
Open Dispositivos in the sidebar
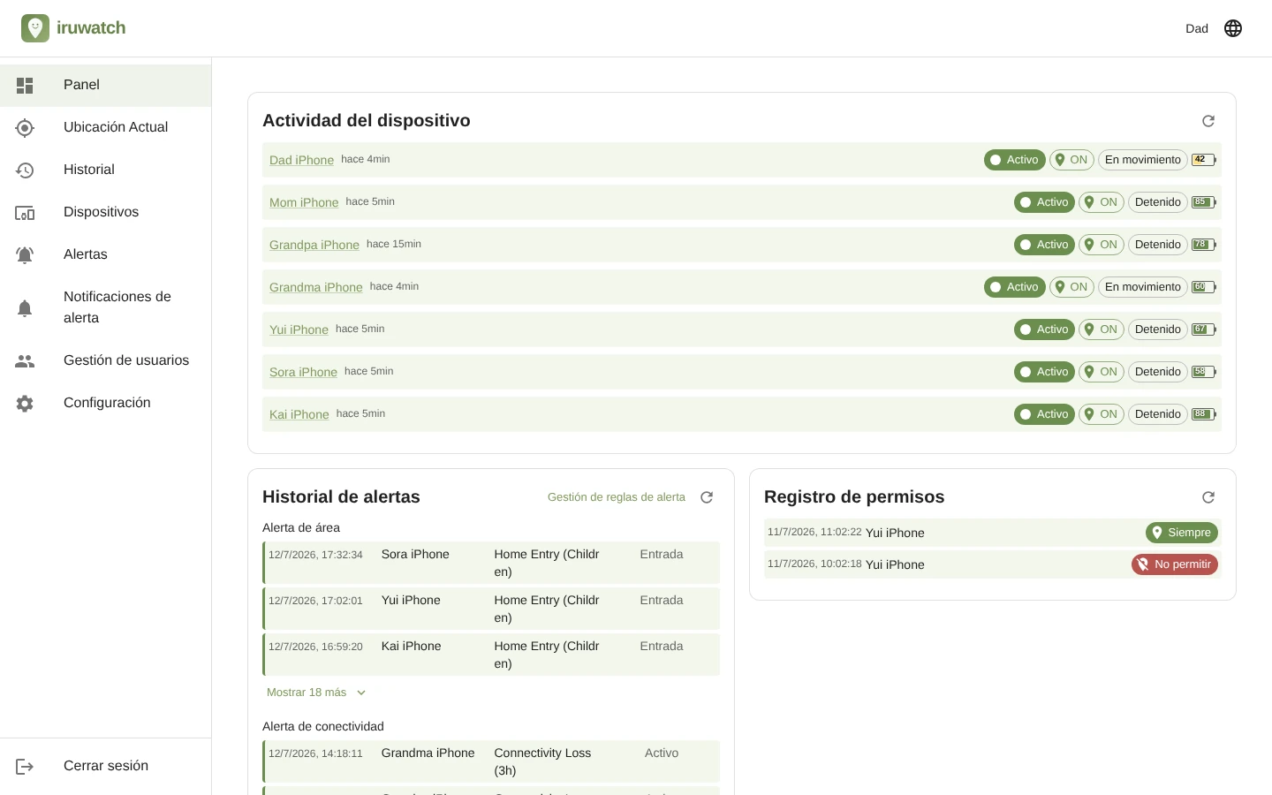pyautogui.click(x=106, y=212)
